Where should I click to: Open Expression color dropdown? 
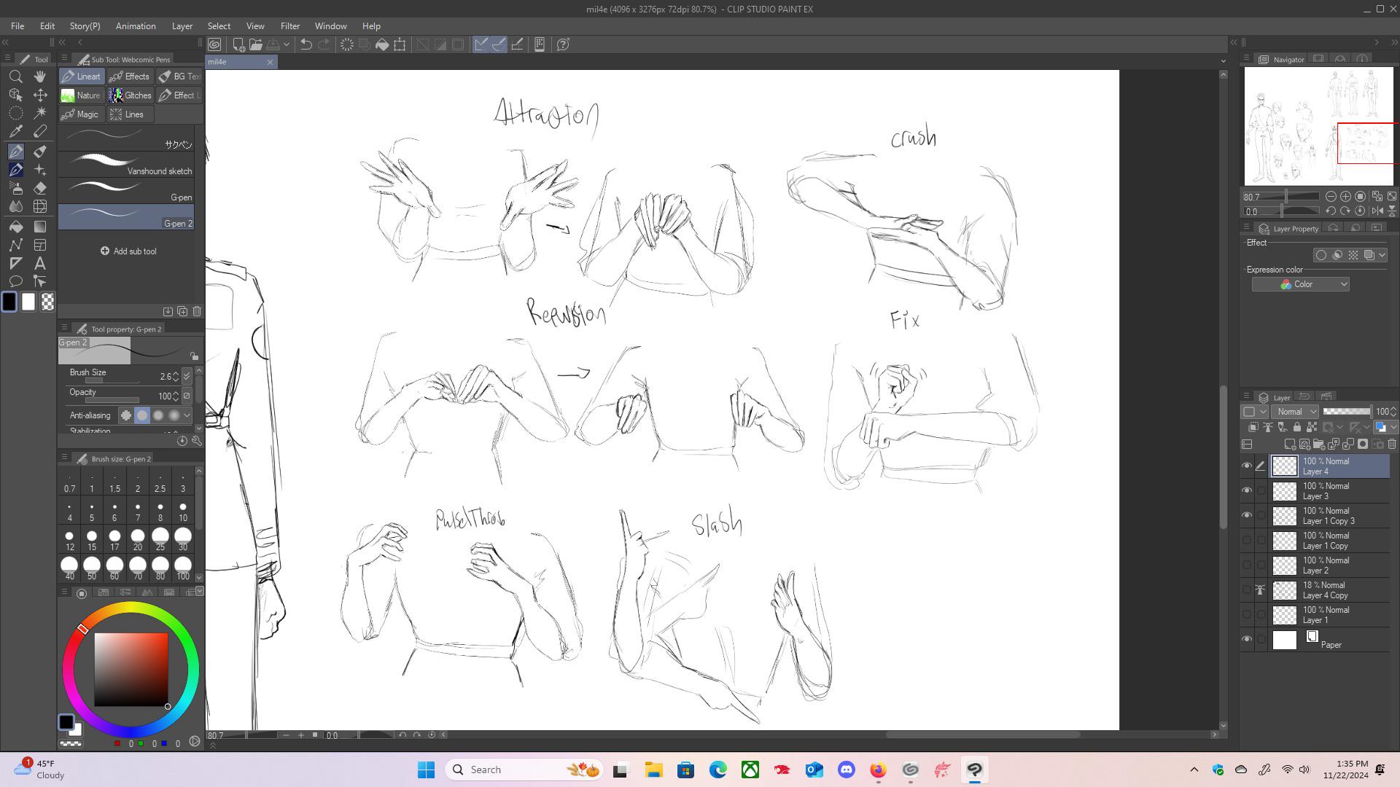click(1300, 284)
